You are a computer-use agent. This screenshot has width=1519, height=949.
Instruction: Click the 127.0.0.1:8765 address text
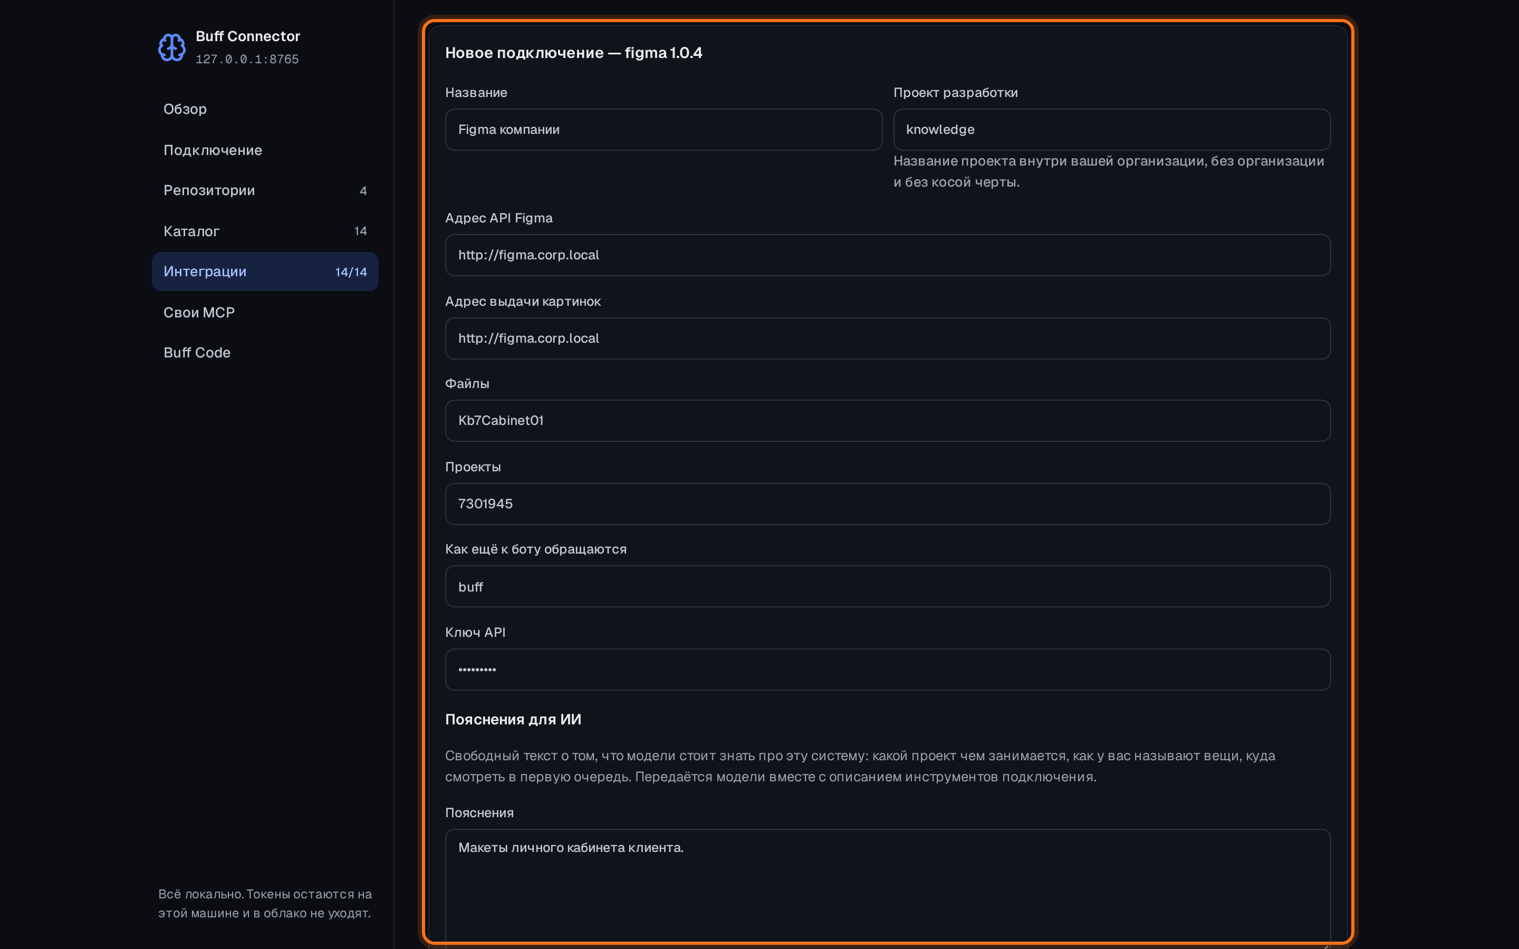247,59
